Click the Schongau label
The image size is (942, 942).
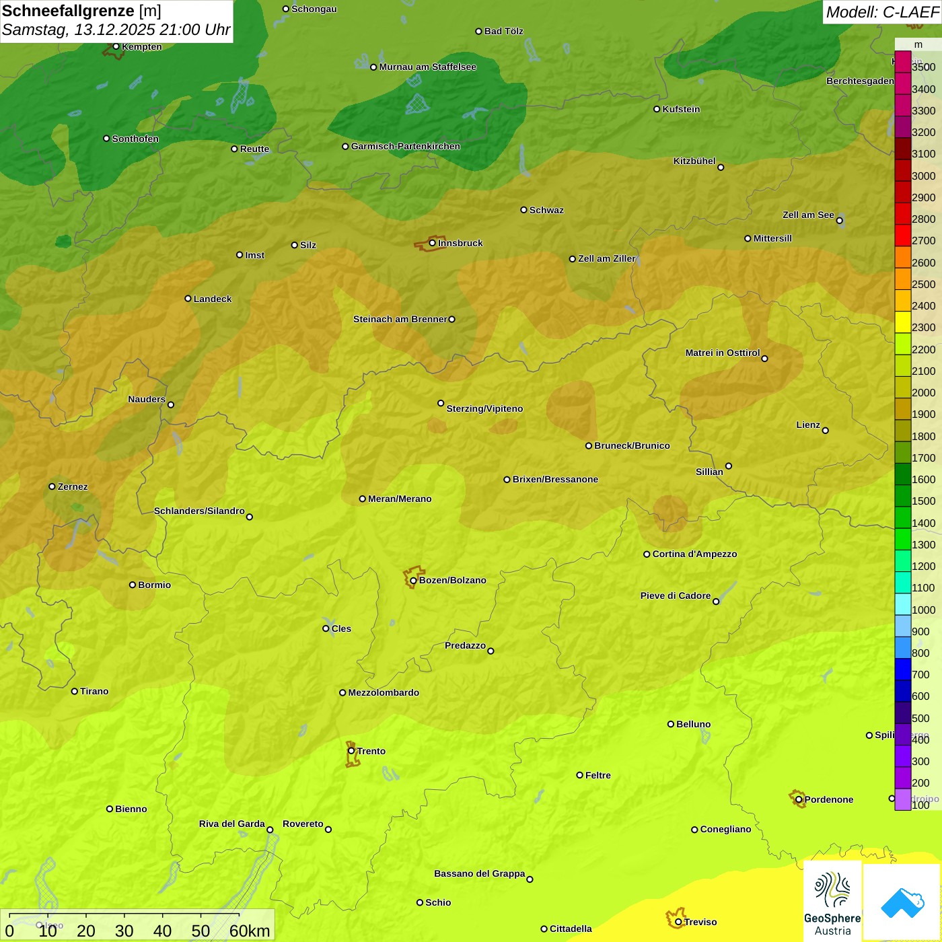314,9
